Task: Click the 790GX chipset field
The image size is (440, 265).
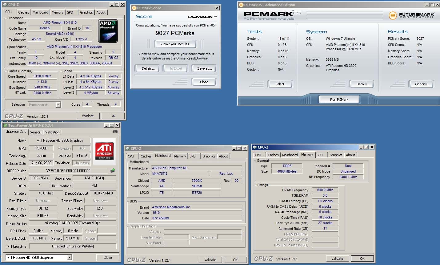Action: pyautogui.click(x=197, y=181)
